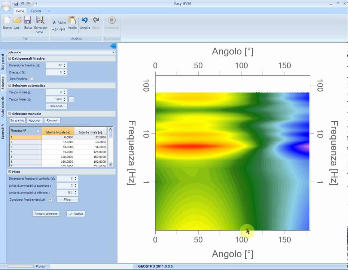Uncheck Considera finestre residuali checkbox
Viewport: 348px width, 270px height.
click(51, 199)
